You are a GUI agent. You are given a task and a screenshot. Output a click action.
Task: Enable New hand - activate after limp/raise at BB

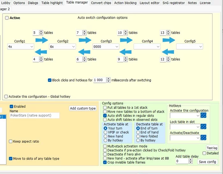click(105, 158)
